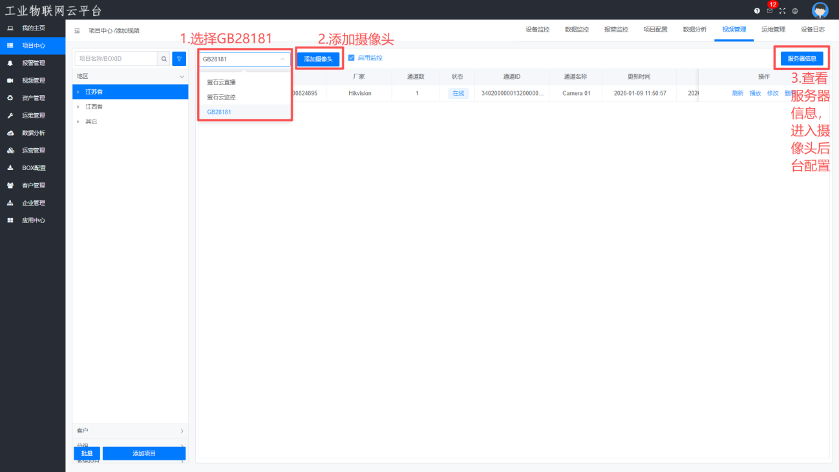Choose 萤石云直播 from the dropdown list
839x472 pixels.
(x=221, y=82)
